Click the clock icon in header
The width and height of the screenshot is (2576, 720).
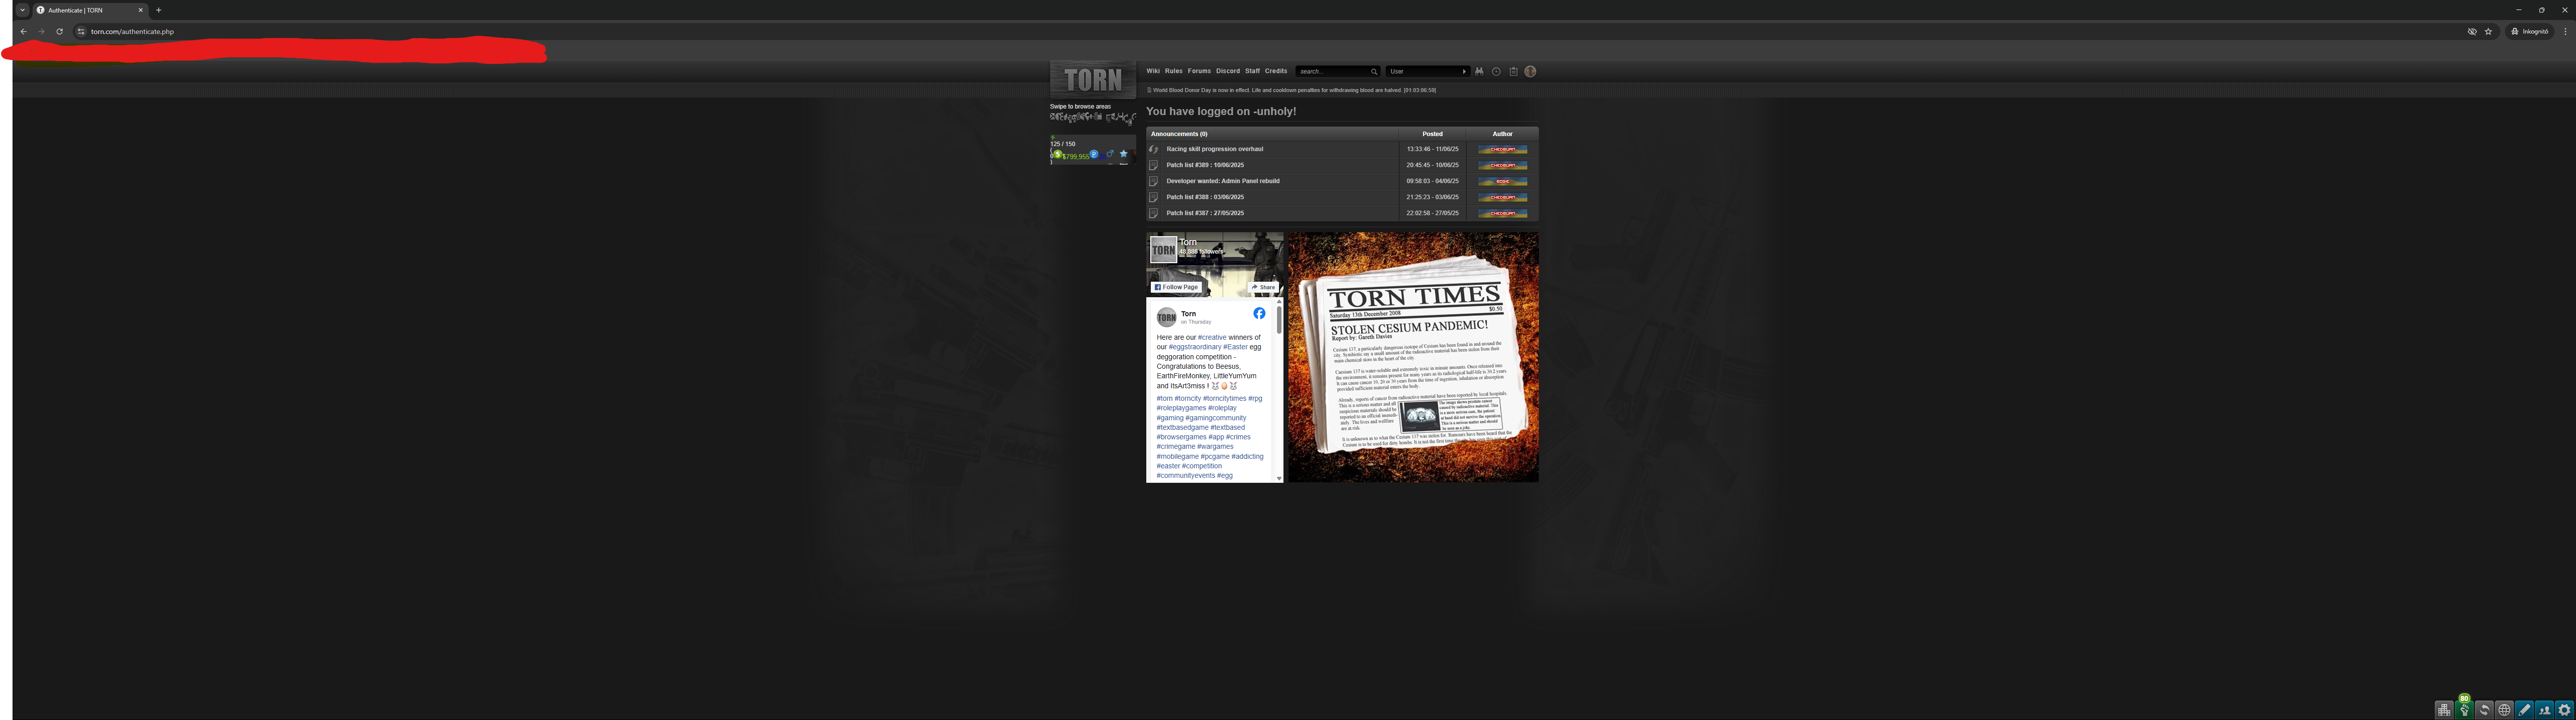[1496, 72]
